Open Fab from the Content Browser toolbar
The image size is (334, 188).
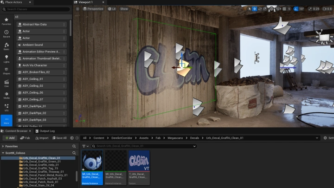(x=25, y=138)
